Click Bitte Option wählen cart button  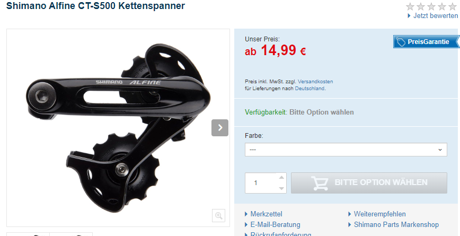[x=369, y=183]
